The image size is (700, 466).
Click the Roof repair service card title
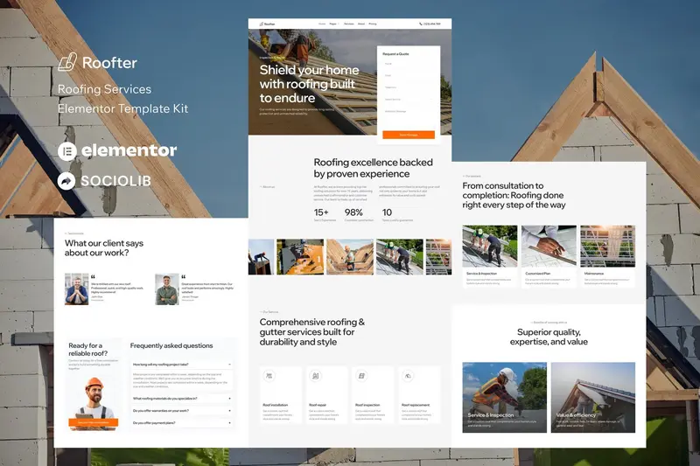318,405
